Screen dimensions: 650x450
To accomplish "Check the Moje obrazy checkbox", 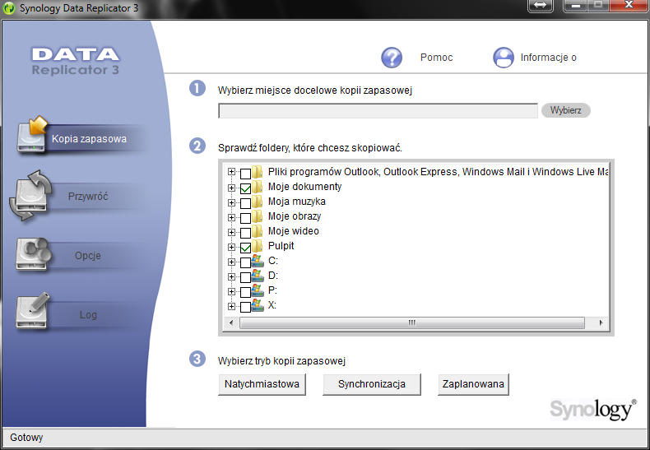I will click(245, 218).
